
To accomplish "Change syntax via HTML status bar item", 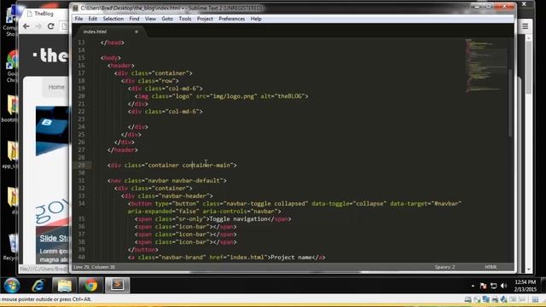I will (491, 267).
